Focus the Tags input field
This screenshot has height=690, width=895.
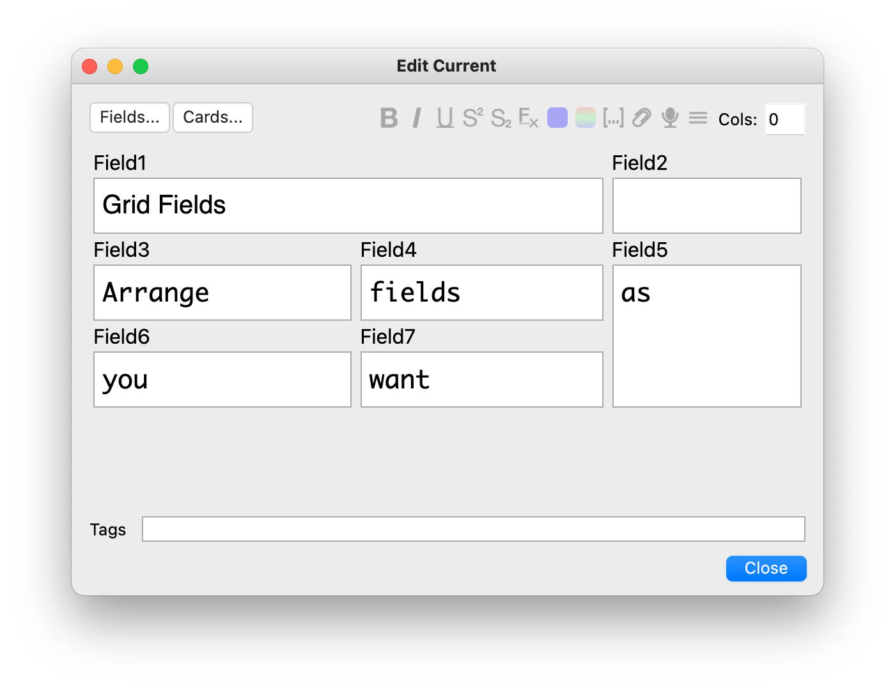tap(473, 529)
